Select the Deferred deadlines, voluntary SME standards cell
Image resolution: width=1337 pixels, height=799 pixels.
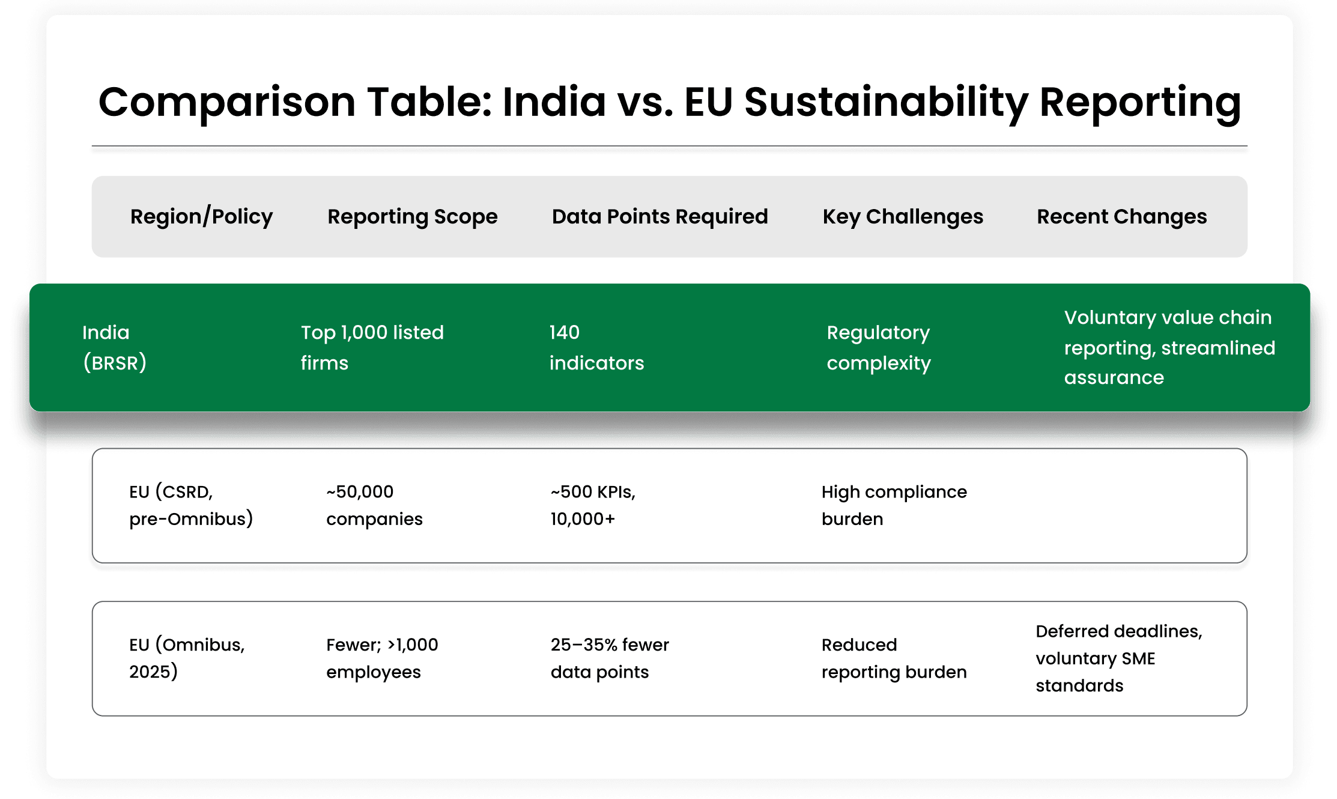pos(1119,658)
